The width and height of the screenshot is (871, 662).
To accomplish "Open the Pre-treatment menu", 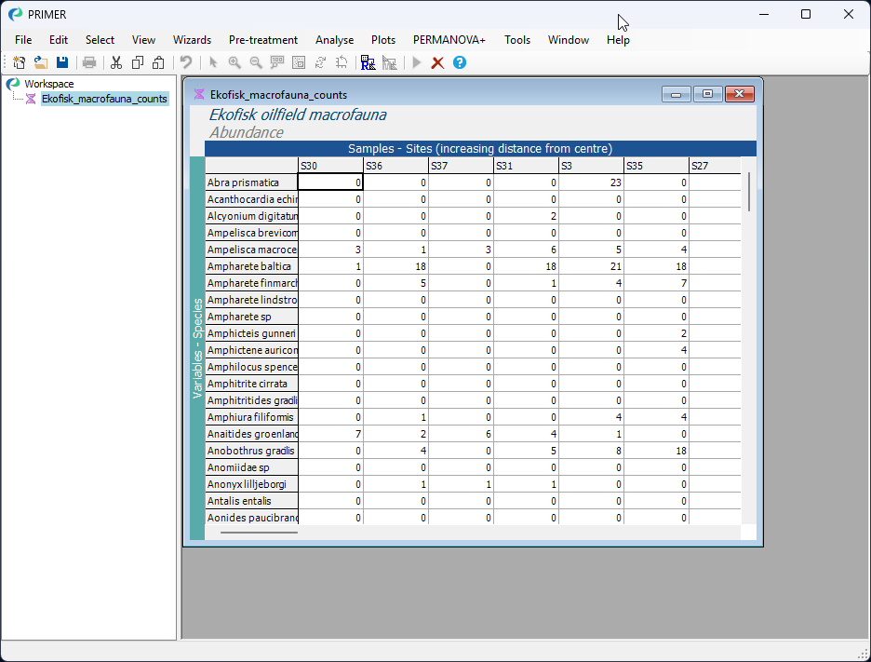I will point(263,40).
